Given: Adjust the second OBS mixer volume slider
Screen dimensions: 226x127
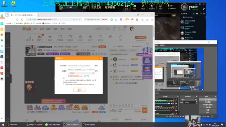Looking at the screenshot, I should pyautogui.click(x=162, y=110).
